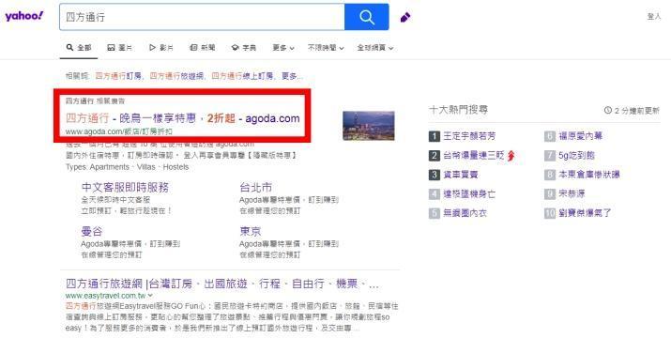This screenshot has width=671, height=338.
Task: Switch to the 圖片 images tab
Action: coord(119,48)
